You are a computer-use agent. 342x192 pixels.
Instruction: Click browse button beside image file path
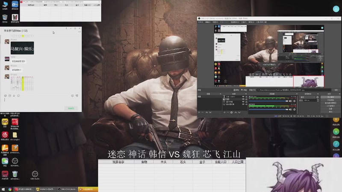pos(336,90)
